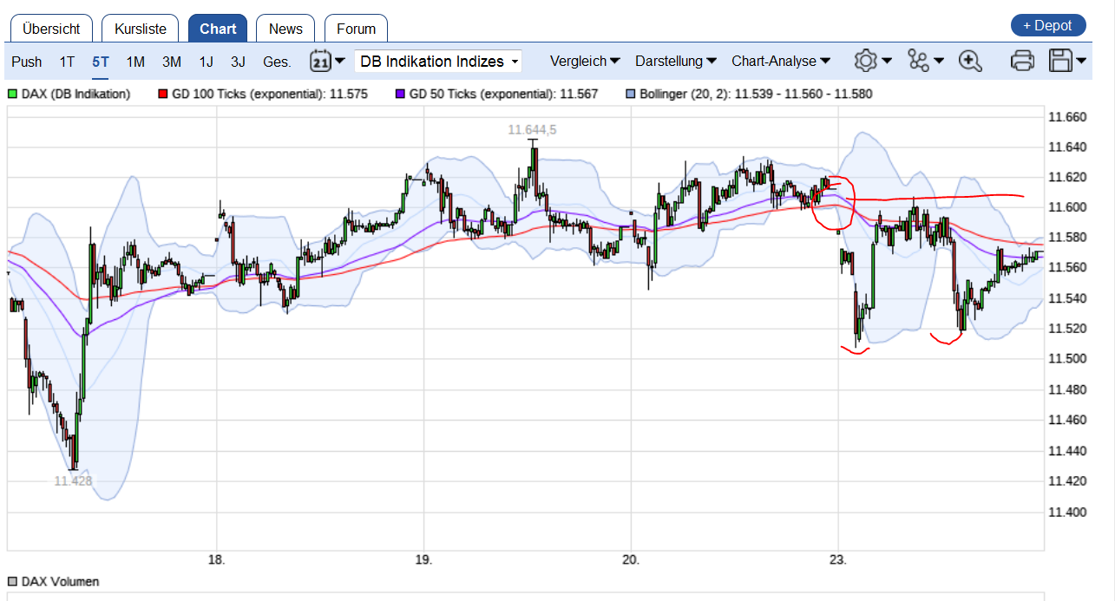Switch to the Kursliste tab
This screenshot has height=601, width=1115.
[x=141, y=29]
